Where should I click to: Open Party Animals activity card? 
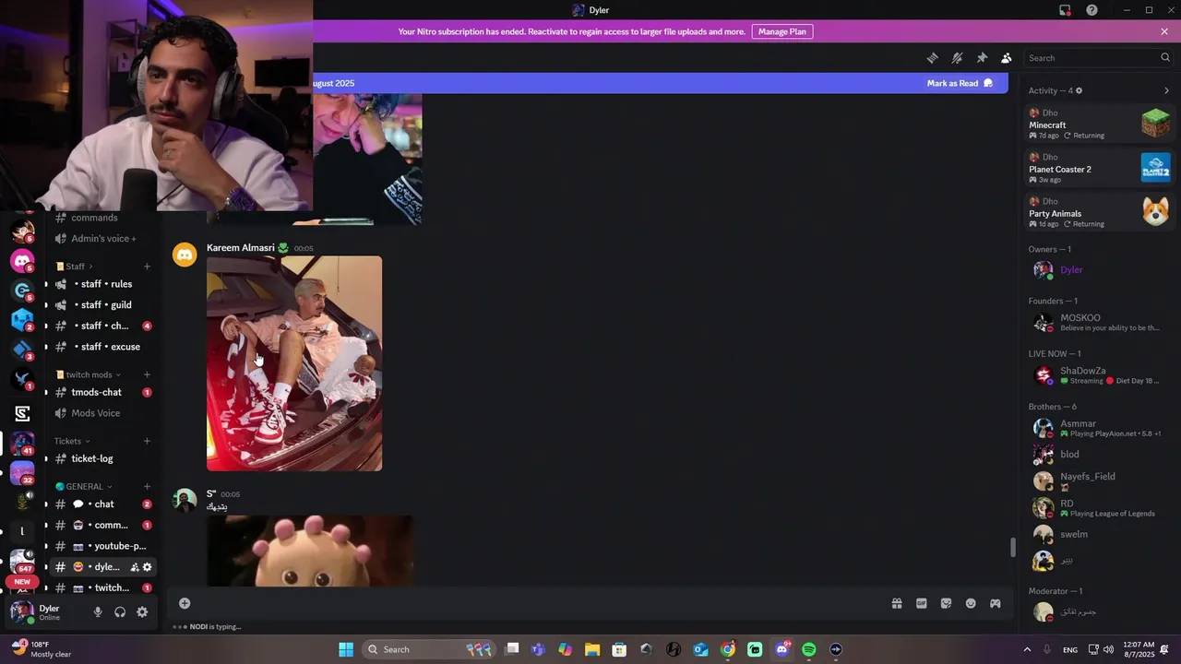(1099, 212)
